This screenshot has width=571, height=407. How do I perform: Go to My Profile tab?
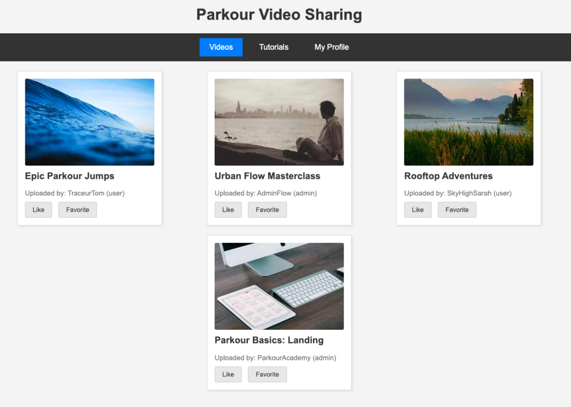(331, 47)
